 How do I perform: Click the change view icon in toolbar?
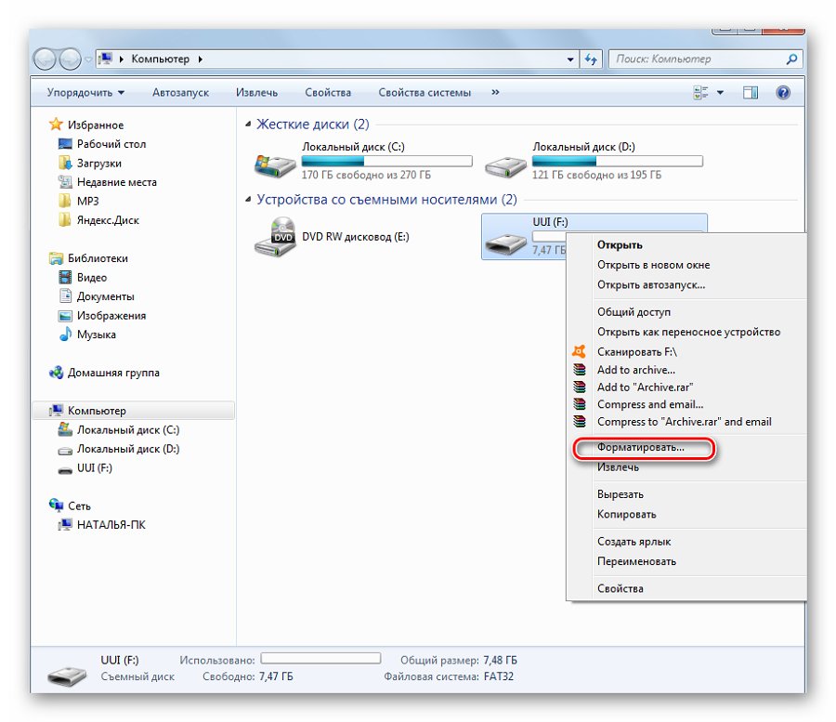(700, 93)
